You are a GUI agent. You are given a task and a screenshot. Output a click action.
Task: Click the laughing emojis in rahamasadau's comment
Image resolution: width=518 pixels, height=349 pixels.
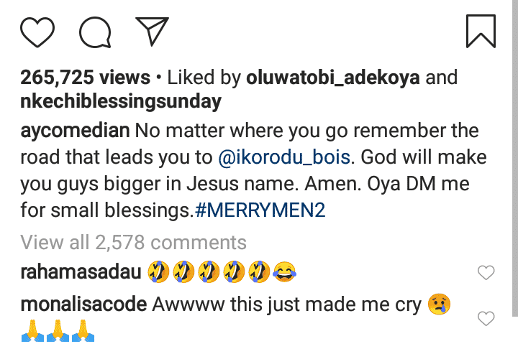(222, 272)
